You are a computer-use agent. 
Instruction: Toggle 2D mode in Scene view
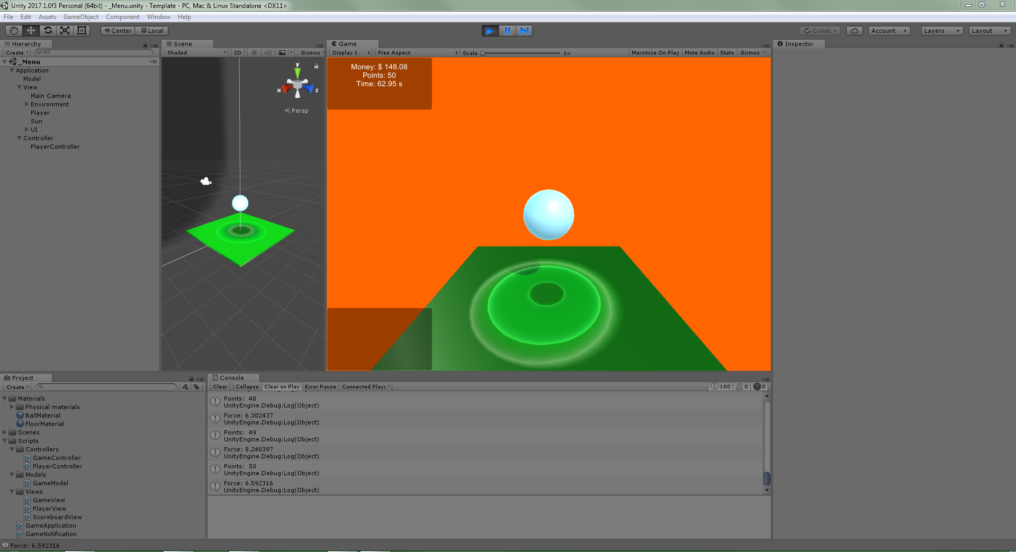coord(237,53)
